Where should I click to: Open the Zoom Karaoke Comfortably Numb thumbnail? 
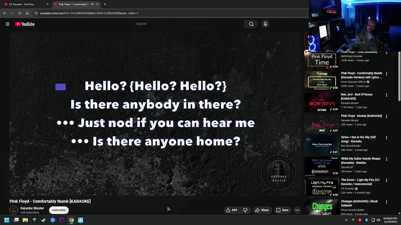(x=322, y=81)
